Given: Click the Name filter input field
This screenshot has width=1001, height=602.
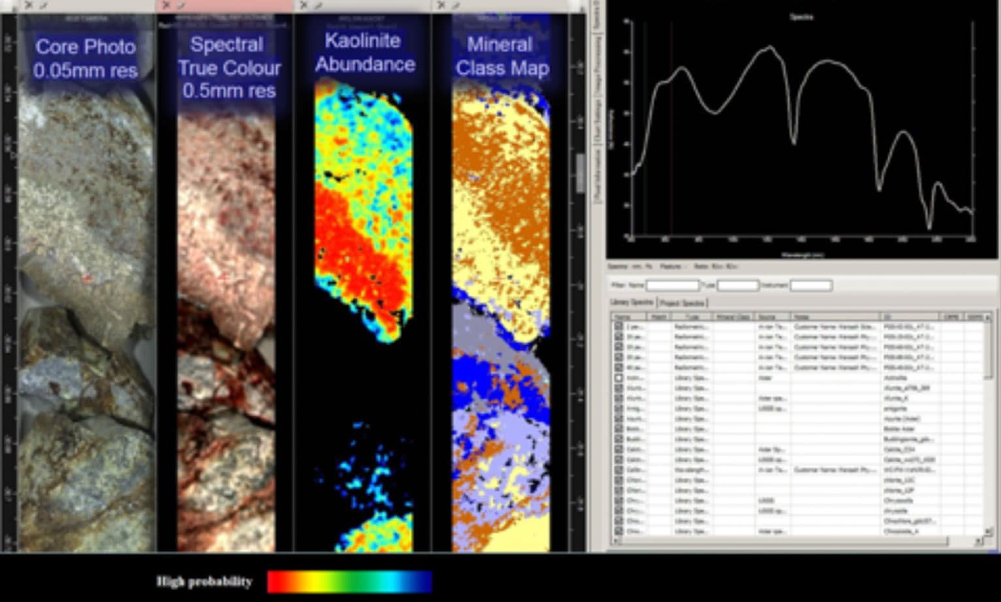Looking at the screenshot, I should (x=672, y=285).
